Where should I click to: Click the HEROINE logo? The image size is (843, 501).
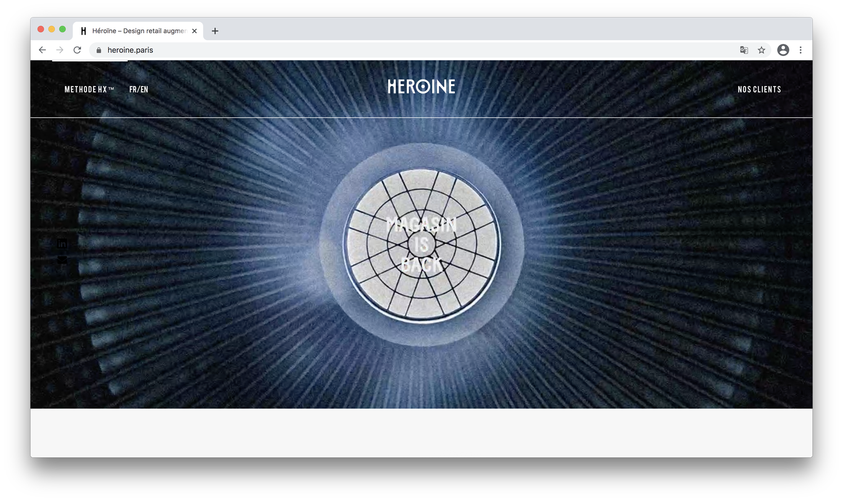point(421,87)
